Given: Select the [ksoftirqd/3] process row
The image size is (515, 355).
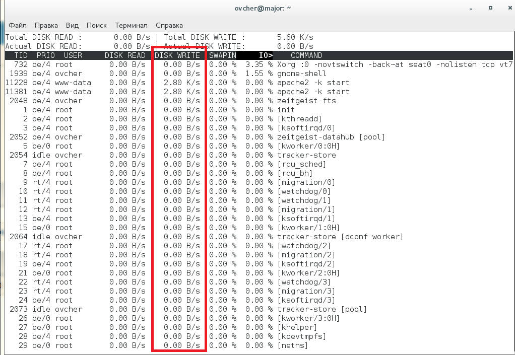Looking at the screenshot, I should [x=259, y=301].
